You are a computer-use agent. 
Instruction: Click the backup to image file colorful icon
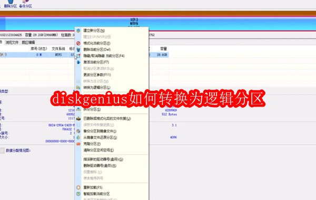click(78, 131)
